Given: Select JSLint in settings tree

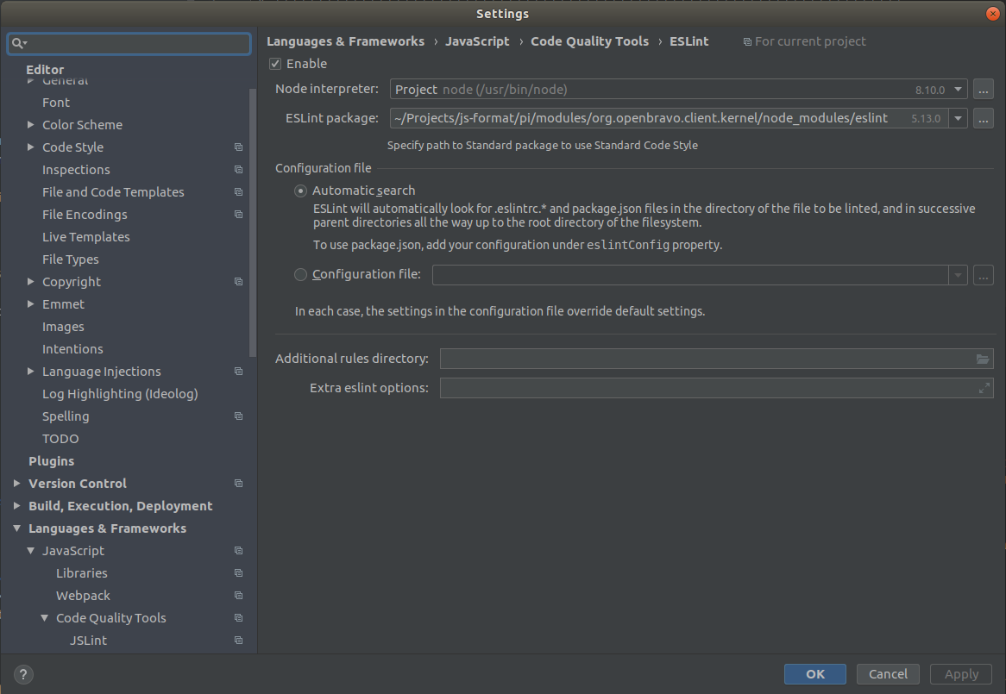Looking at the screenshot, I should [88, 641].
